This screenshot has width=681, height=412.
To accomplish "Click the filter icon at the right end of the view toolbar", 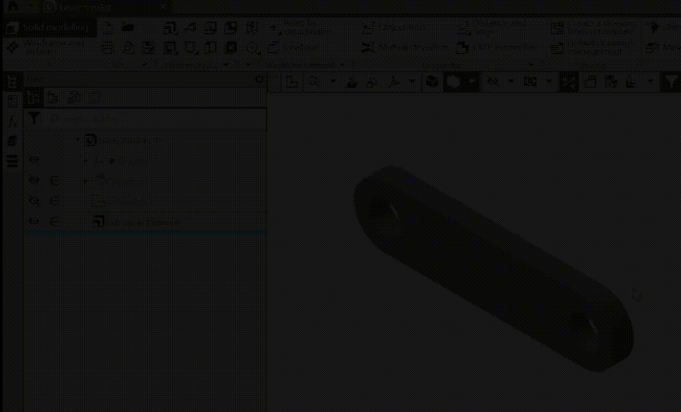I will (x=670, y=82).
